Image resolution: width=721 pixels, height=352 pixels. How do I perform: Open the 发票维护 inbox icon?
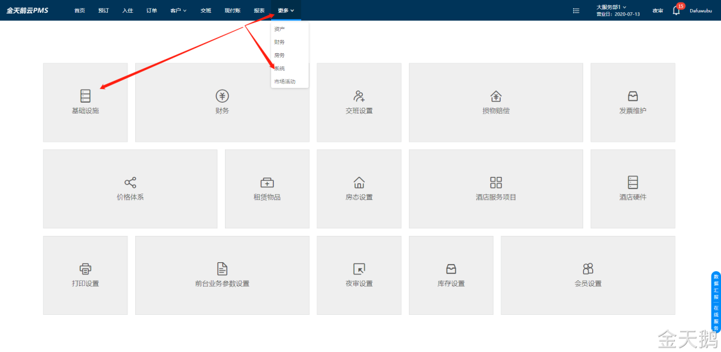[x=633, y=96]
